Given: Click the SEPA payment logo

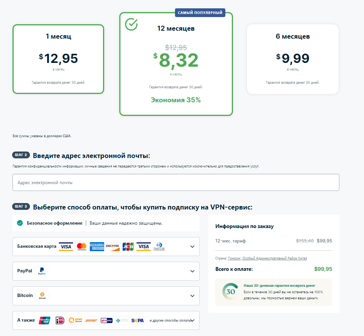Looking at the screenshot, I should pyautogui.click(x=137, y=320).
